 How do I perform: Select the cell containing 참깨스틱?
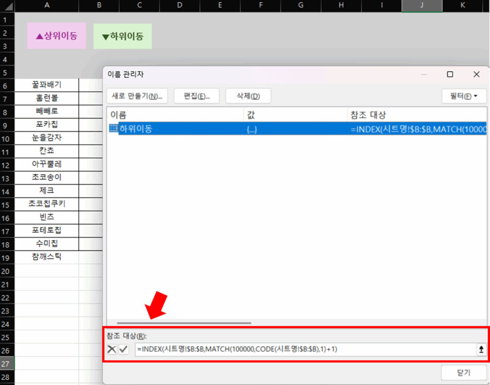(x=46, y=257)
